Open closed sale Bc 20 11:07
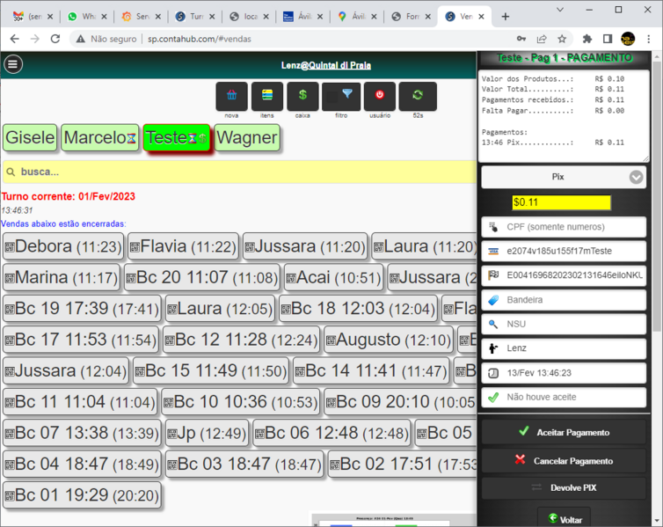663x527 pixels. (201, 277)
